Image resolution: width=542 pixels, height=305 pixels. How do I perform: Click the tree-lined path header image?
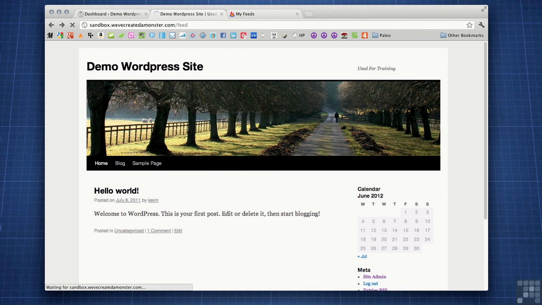263,118
